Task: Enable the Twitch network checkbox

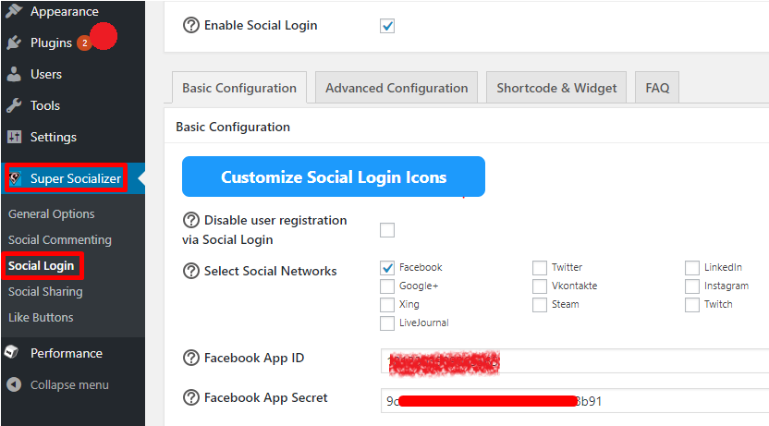Action: 692,305
